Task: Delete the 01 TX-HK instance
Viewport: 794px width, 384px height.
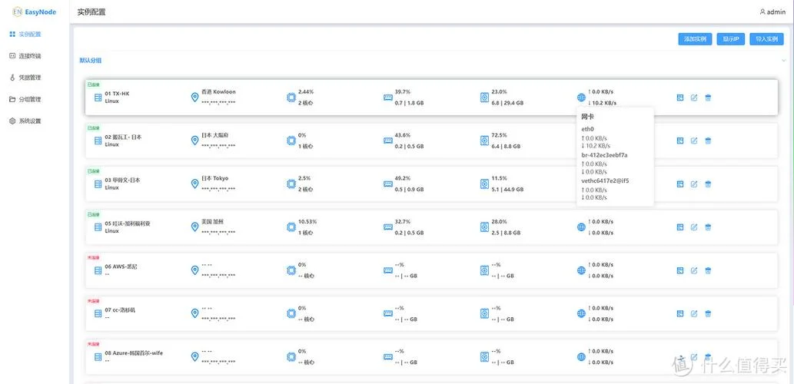Action: 708,98
